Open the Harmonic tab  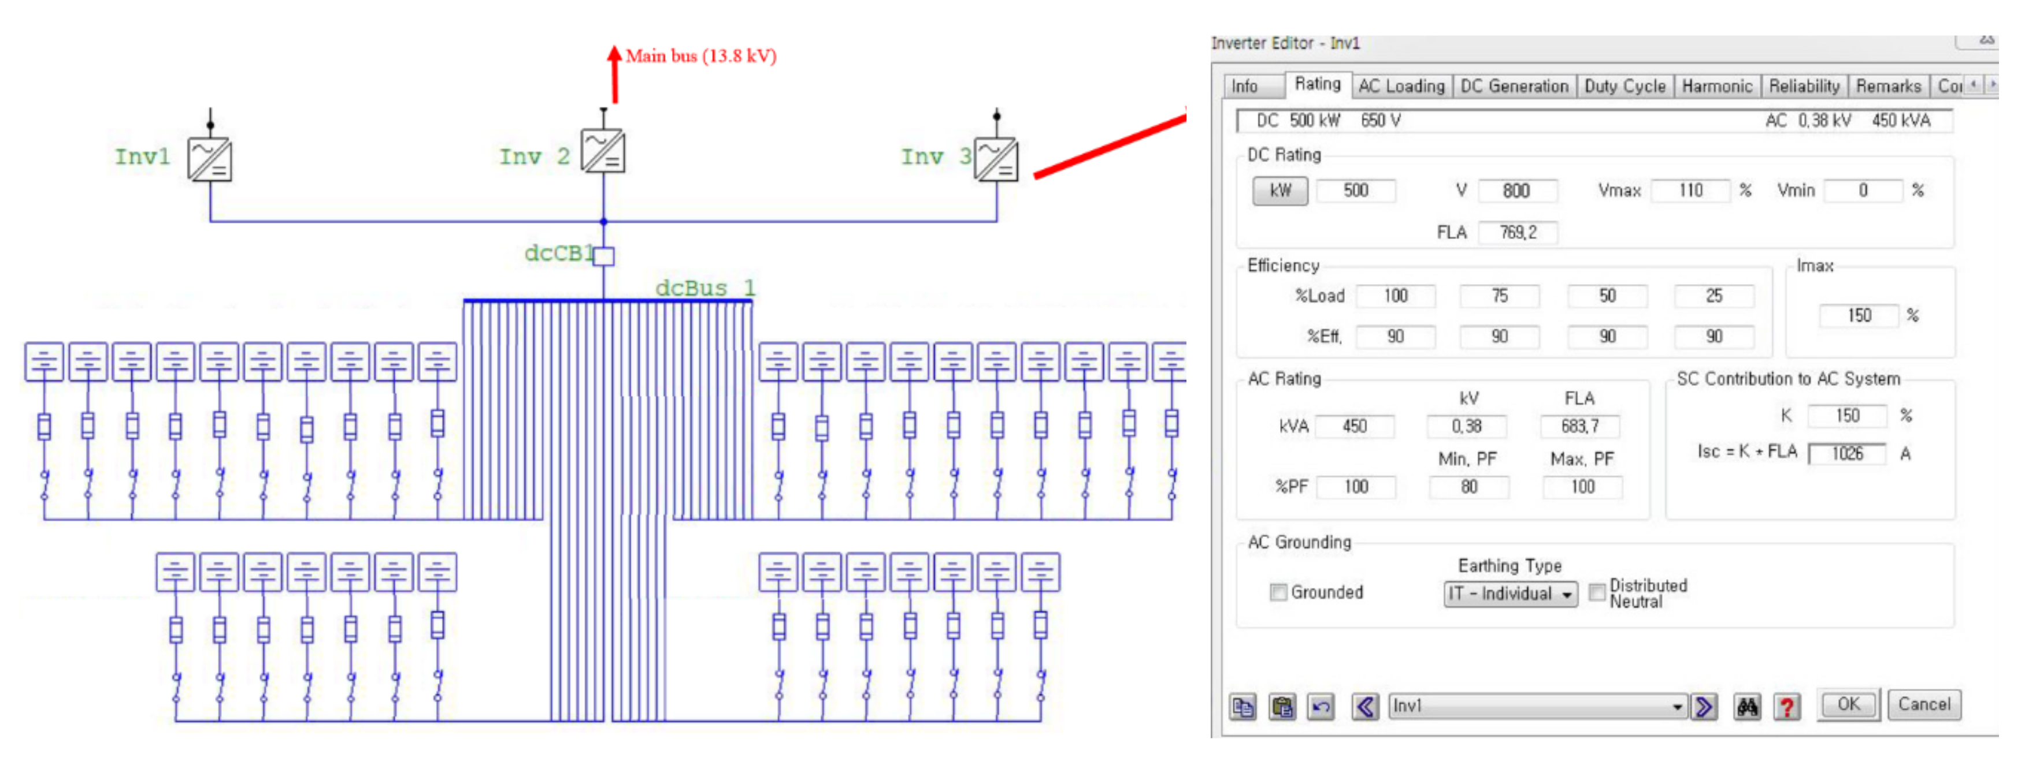point(1717,87)
